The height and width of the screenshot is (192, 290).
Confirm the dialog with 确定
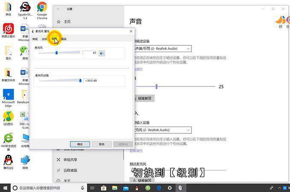pyautogui.click(x=80, y=144)
